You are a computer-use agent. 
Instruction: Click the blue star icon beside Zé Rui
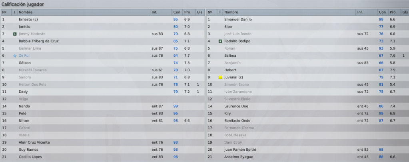15,56
